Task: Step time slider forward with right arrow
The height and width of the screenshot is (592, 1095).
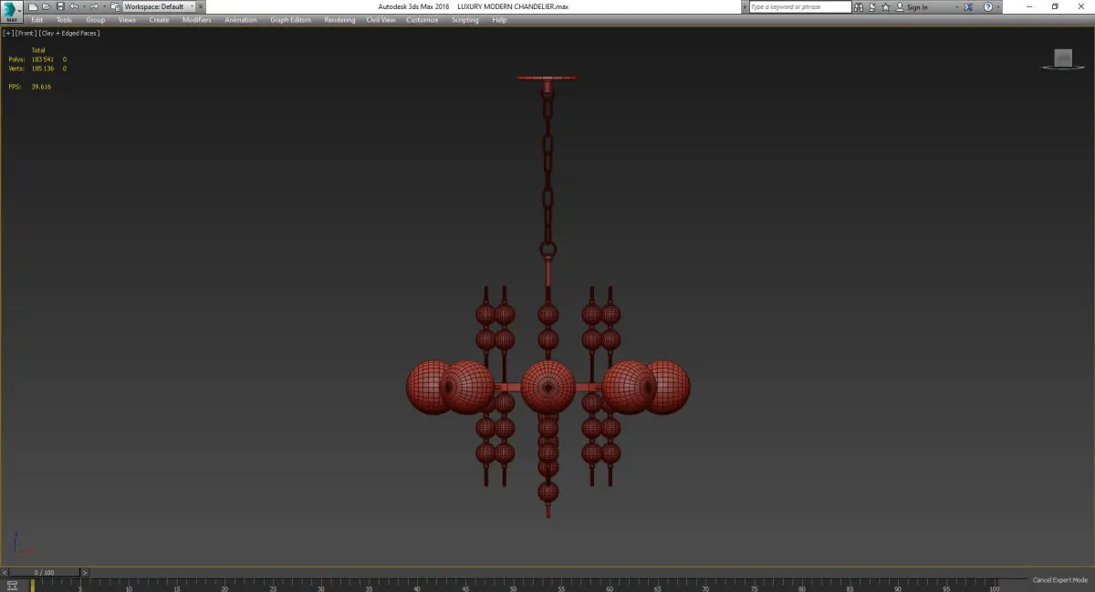Action: point(85,573)
